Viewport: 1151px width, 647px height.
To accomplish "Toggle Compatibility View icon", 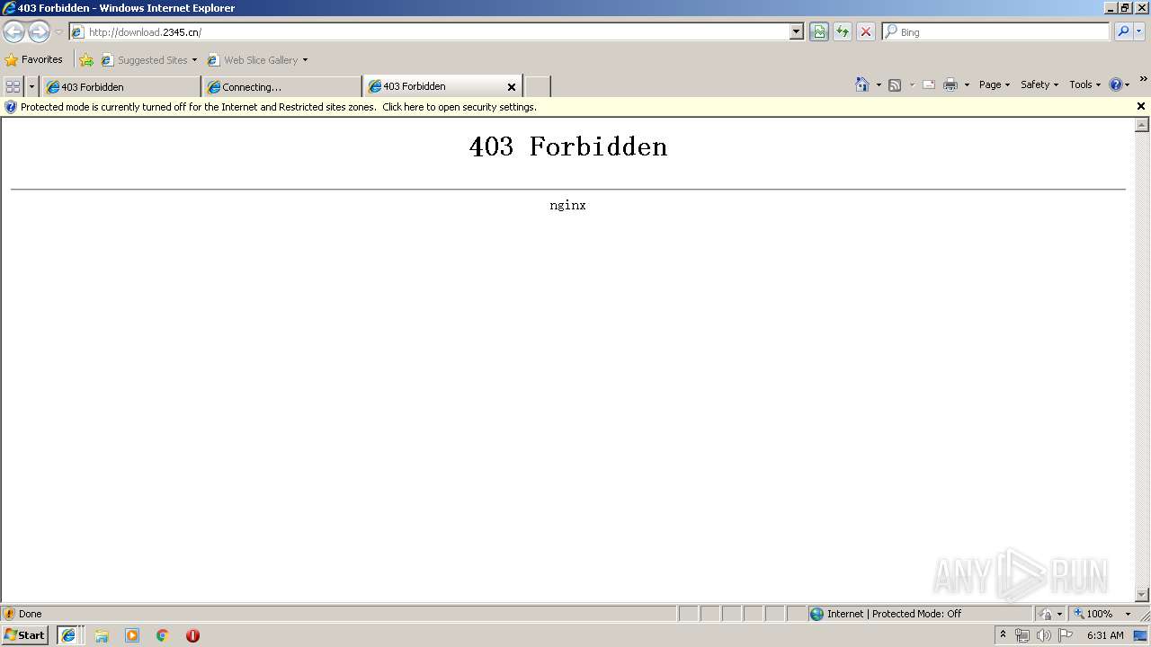I will point(819,32).
